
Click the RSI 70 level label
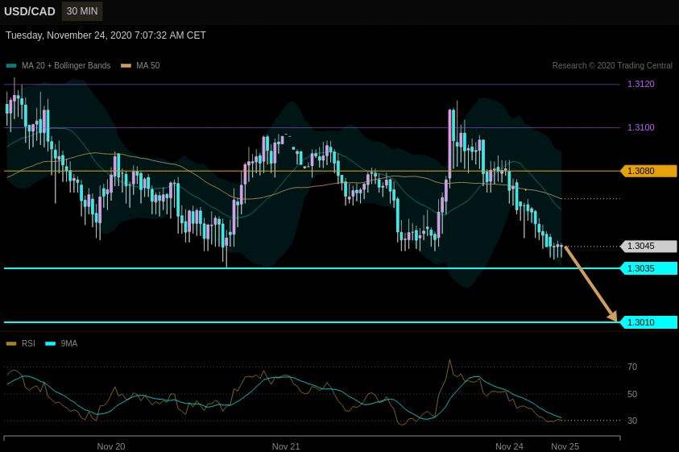[x=632, y=367]
